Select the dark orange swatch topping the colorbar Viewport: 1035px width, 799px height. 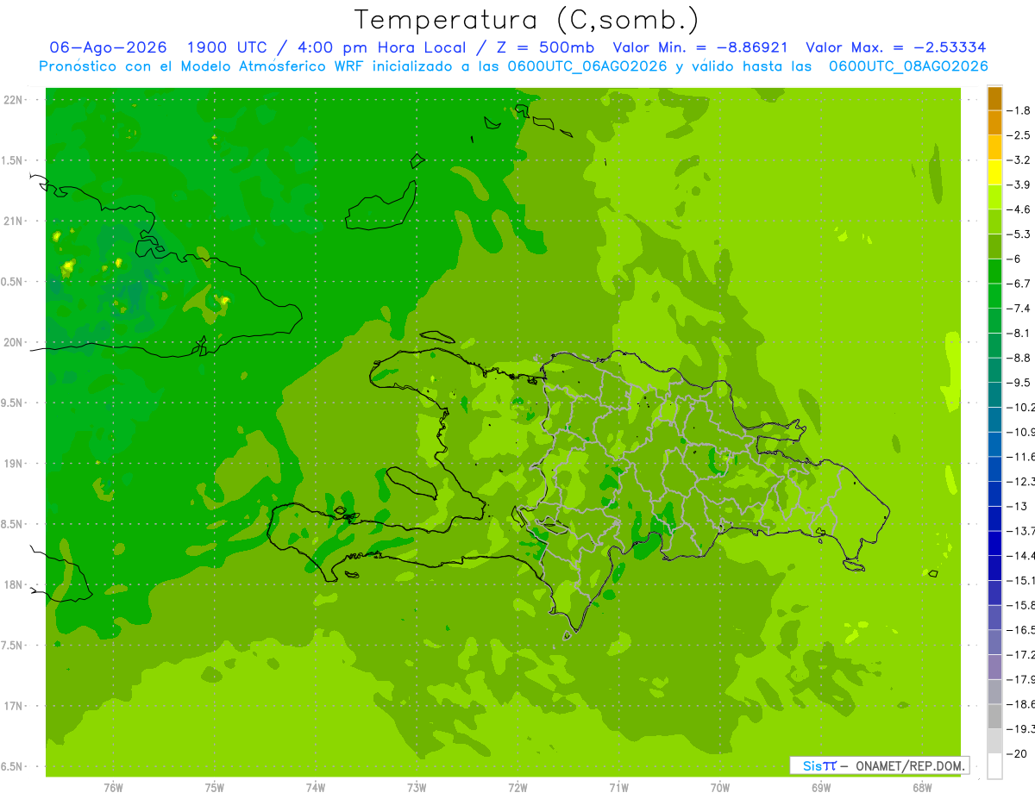click(994, 98)
